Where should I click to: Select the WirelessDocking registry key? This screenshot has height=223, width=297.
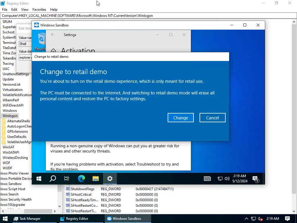pos(15,158)
